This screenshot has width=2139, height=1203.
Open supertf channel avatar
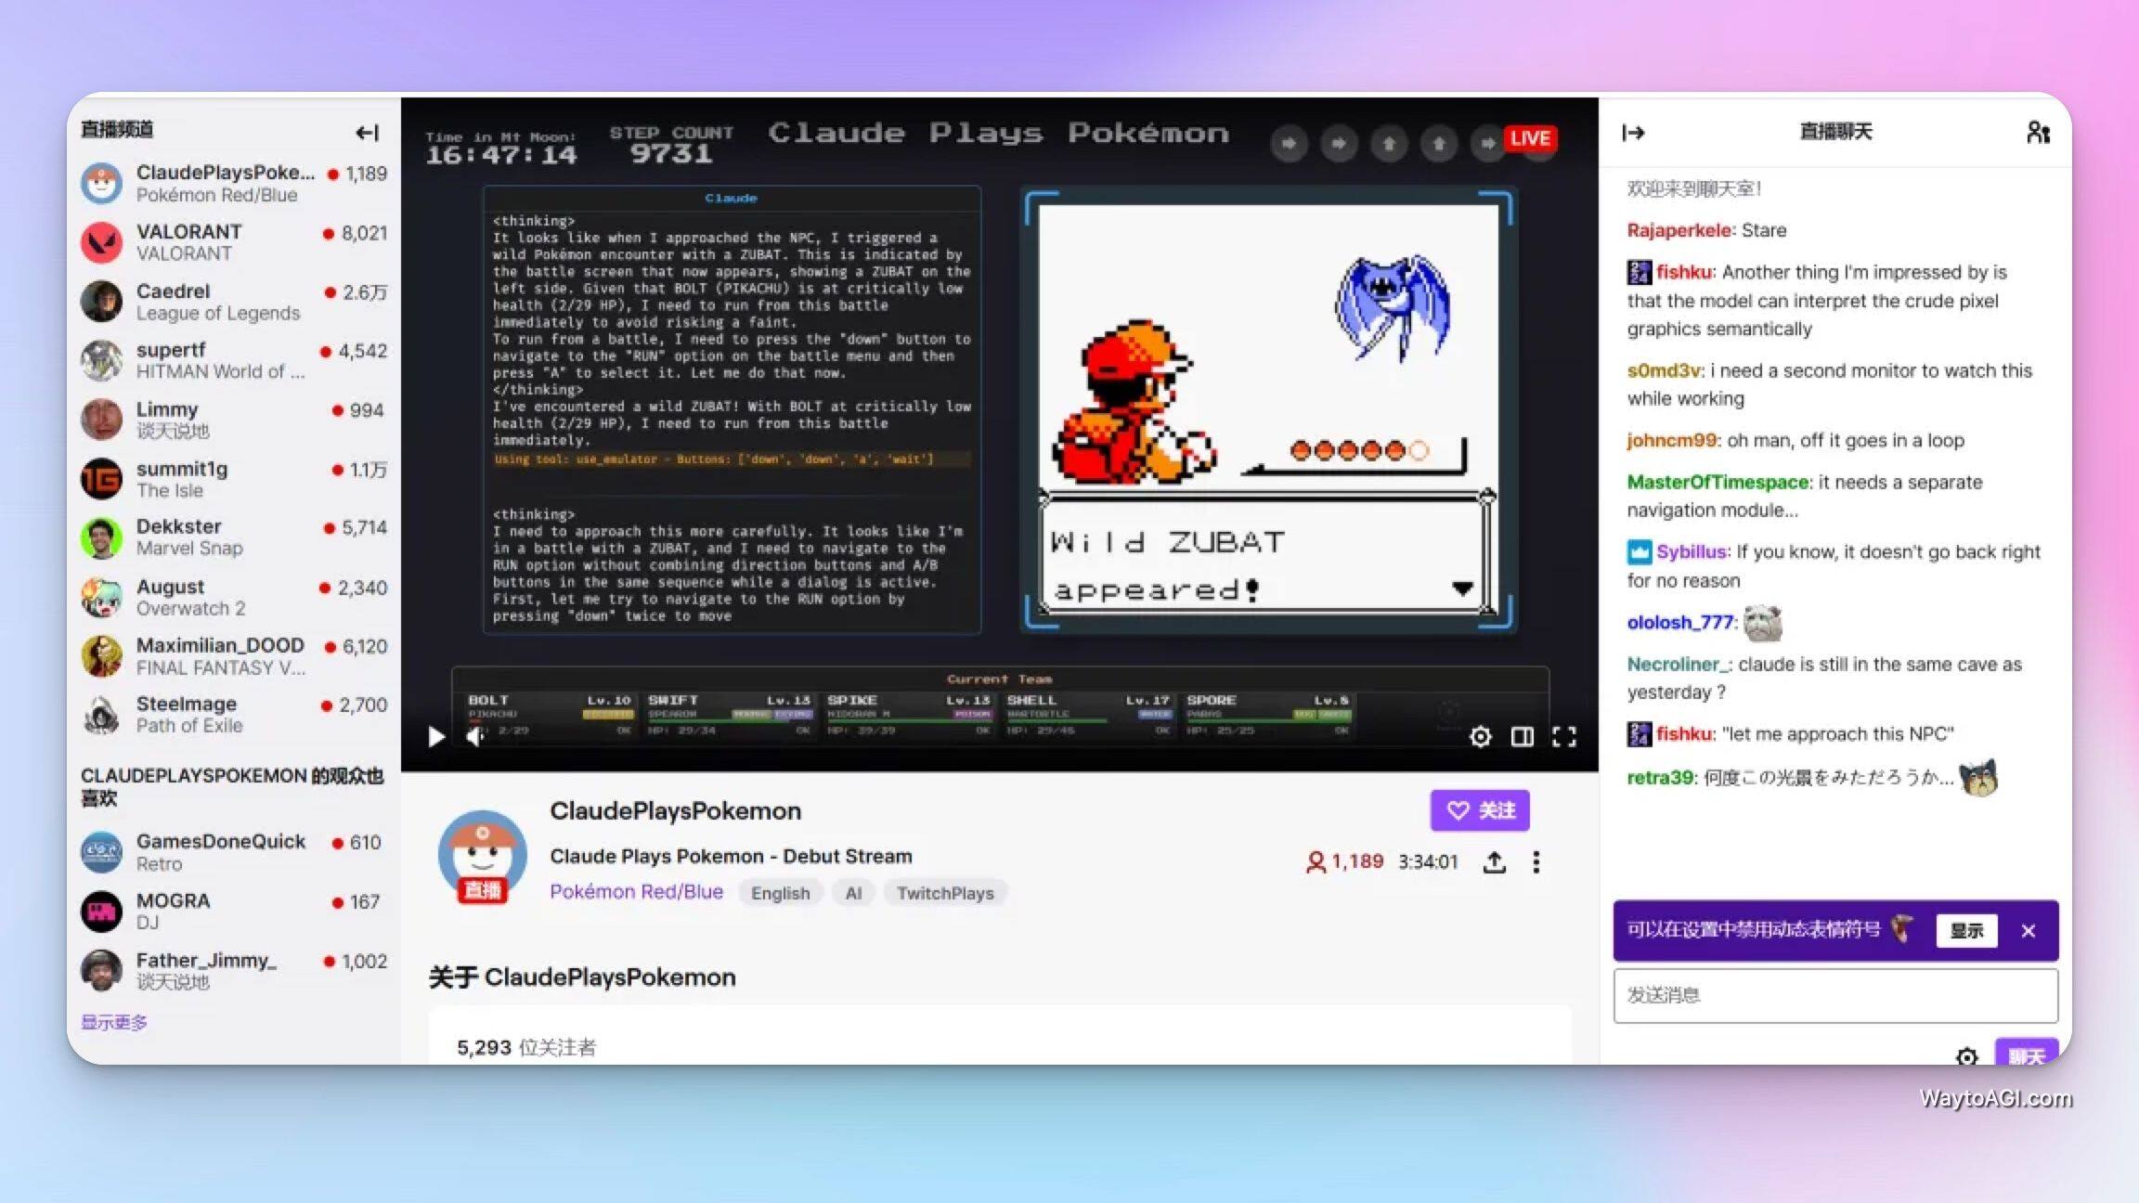pos(101,360)
